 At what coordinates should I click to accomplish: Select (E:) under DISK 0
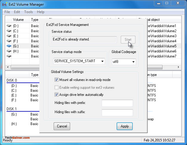click(14, 95)
